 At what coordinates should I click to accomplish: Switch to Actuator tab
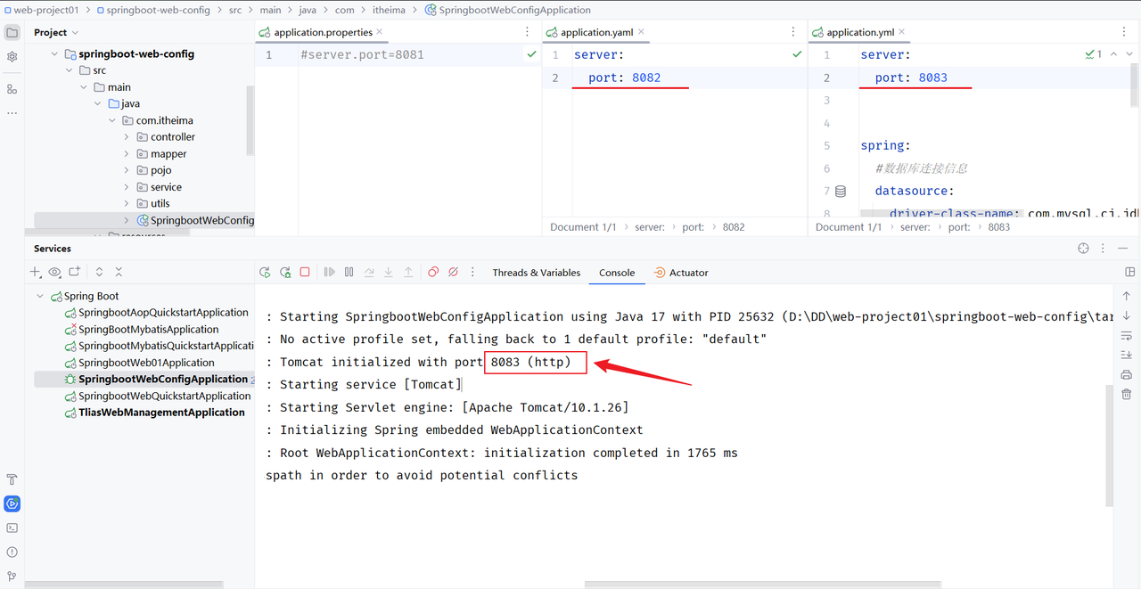[681, 273]
